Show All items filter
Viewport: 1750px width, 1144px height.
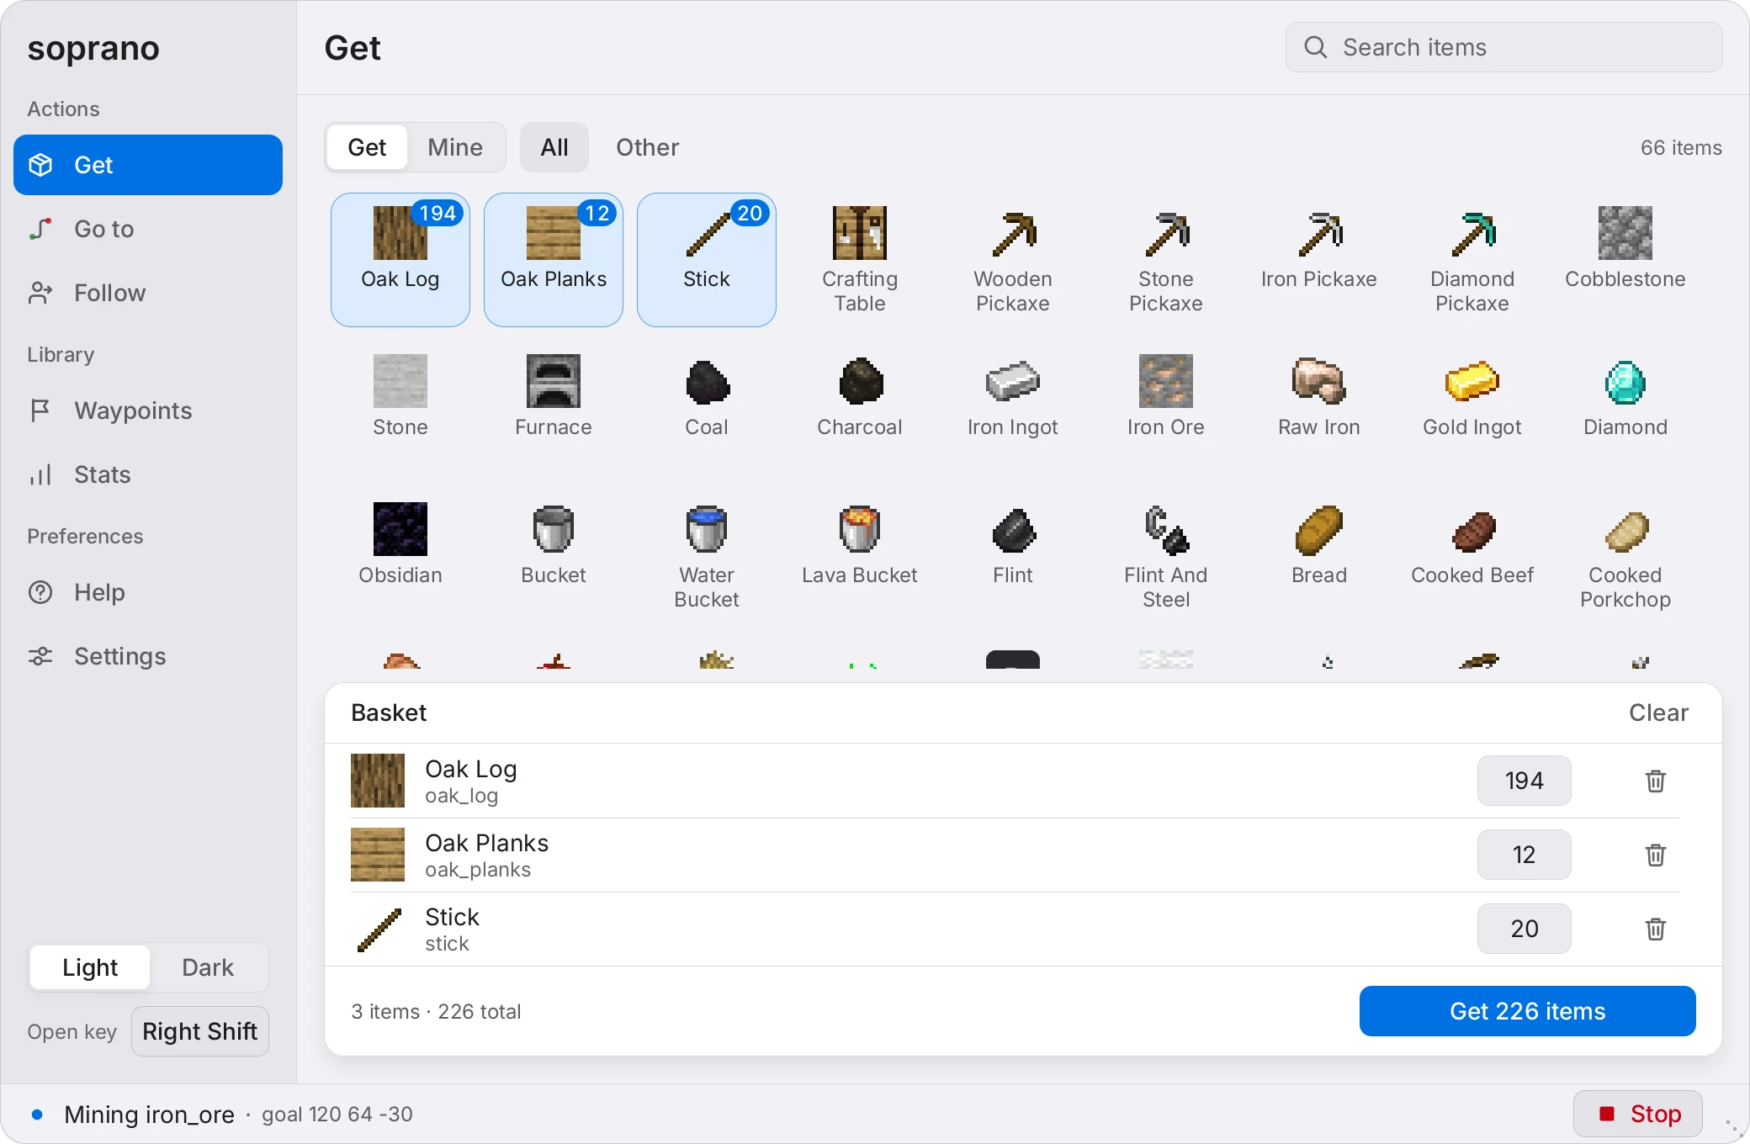point(554,147)
